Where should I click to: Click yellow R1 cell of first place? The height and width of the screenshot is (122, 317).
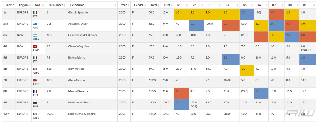(181, 14)
